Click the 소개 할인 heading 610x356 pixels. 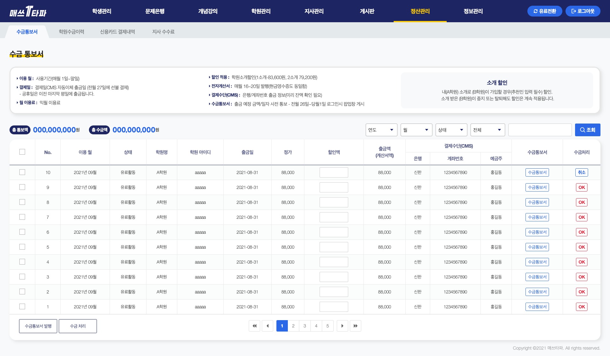coord(497,83)
